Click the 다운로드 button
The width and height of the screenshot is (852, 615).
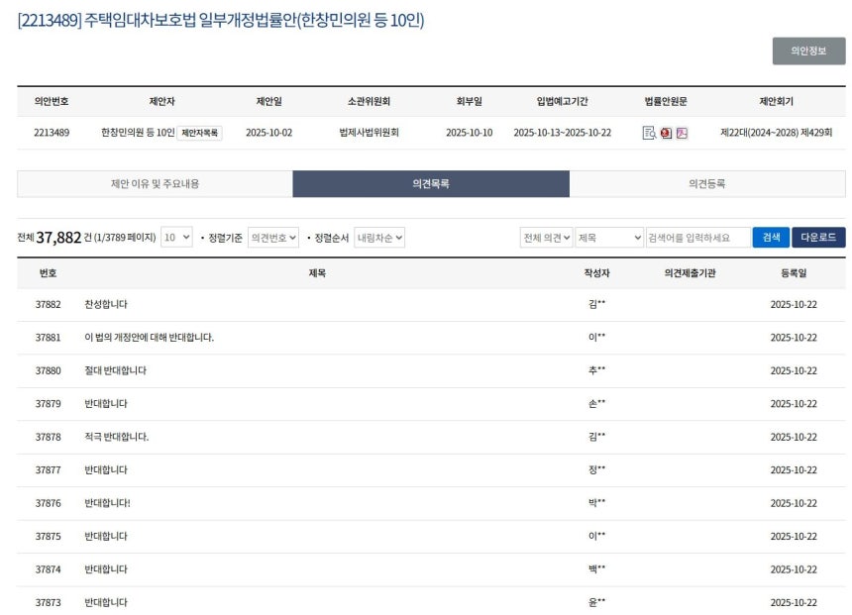[817, 238]
